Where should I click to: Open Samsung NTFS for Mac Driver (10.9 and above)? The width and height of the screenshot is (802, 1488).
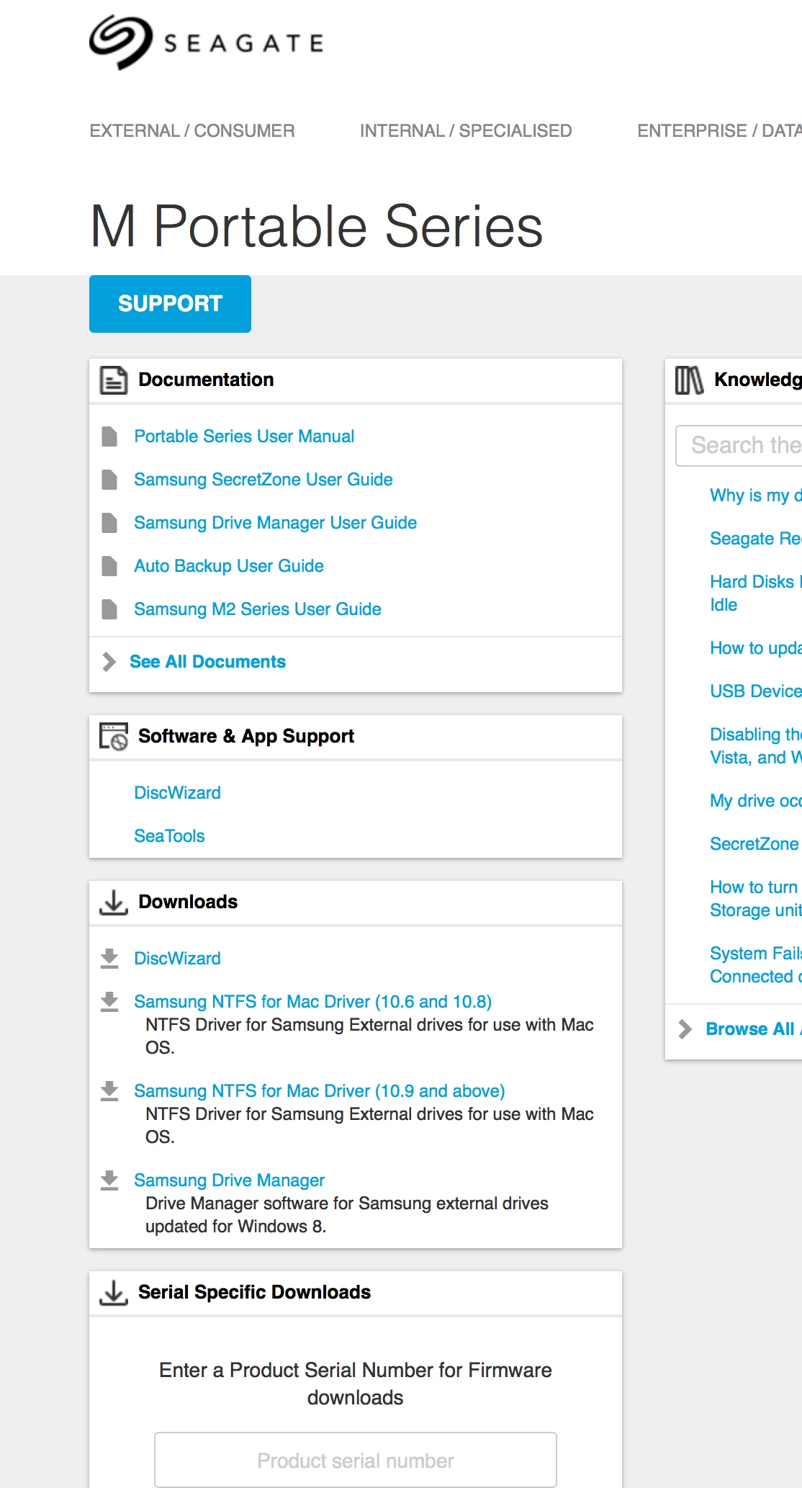(320, 1091)
